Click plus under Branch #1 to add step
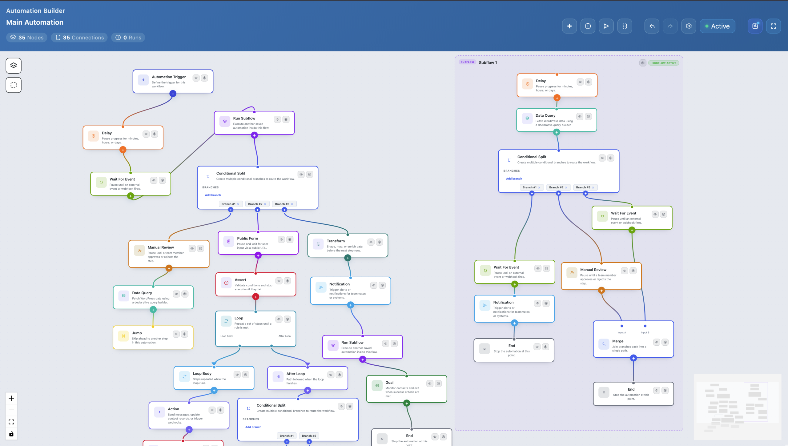Screen dimensions: 788x446 click(231, 210)
